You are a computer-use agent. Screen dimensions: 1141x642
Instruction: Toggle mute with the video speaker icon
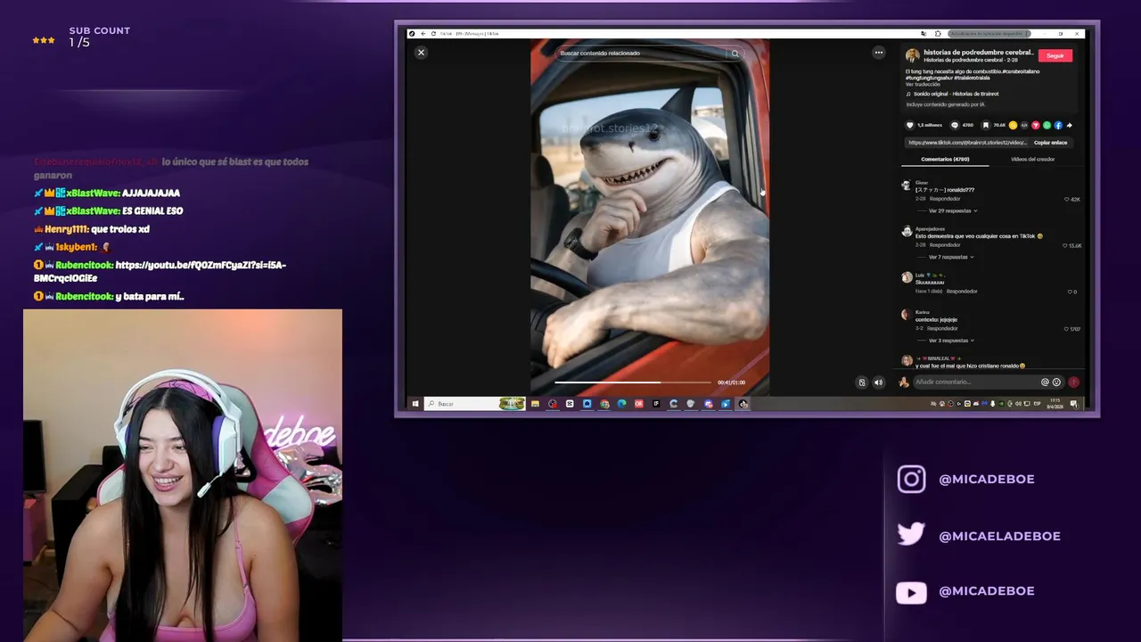pyautogui.click(x=878, y=383)
